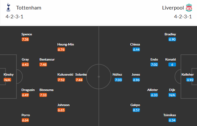Screen dimensions: 197x126
Task: Click Núñez's 7.03 rating badge
Action: pyautogui.click(x=118, y=80)
